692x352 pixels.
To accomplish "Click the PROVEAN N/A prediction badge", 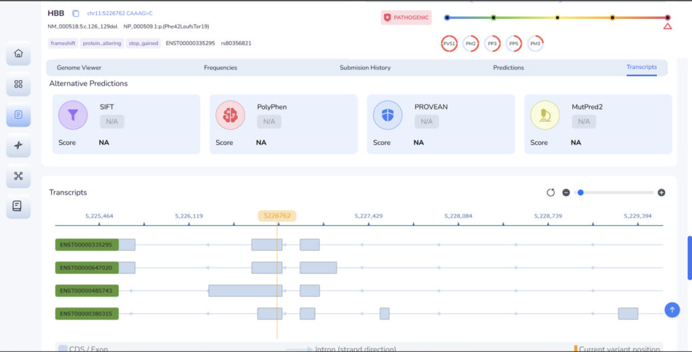I will pos(426,121).
